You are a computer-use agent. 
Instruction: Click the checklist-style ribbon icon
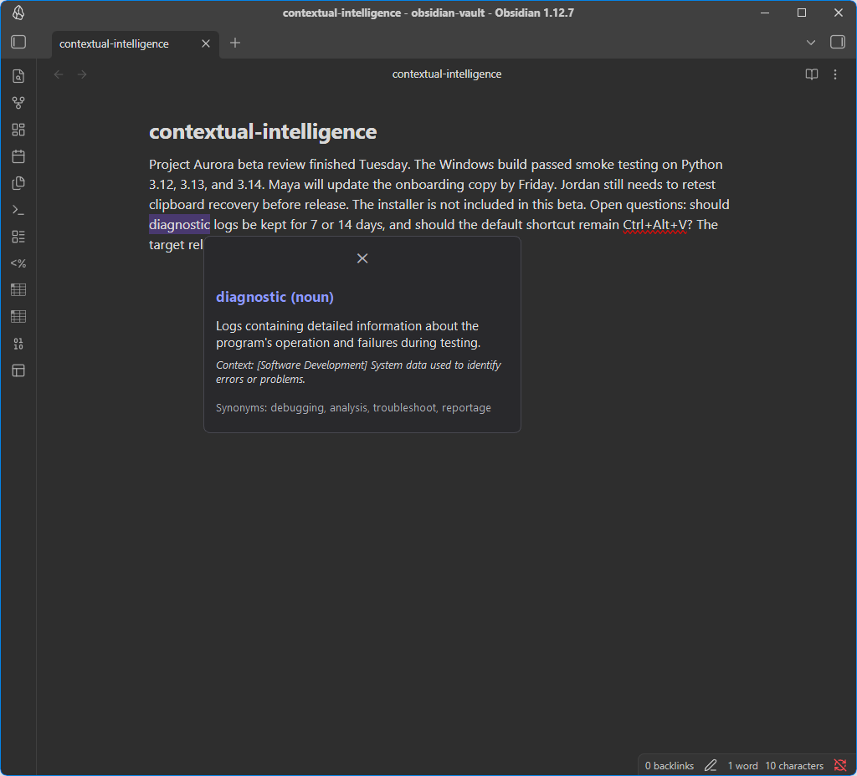click(18, 237)
